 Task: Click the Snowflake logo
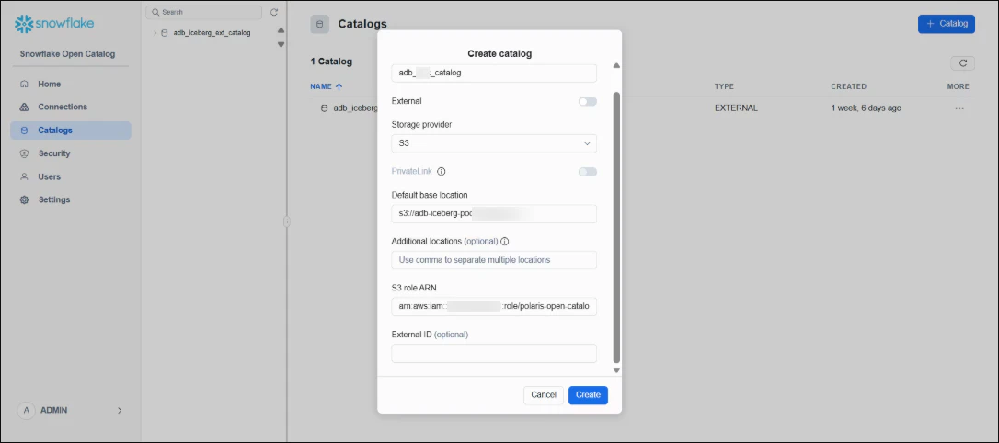tap(54, 24)
